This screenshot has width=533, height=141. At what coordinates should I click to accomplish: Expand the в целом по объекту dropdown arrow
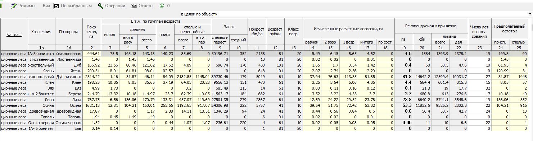click(x=530, y=14)
